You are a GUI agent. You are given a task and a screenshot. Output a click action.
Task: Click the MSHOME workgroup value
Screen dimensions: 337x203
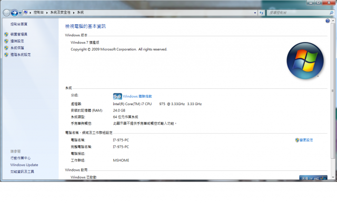pos(121,160)
